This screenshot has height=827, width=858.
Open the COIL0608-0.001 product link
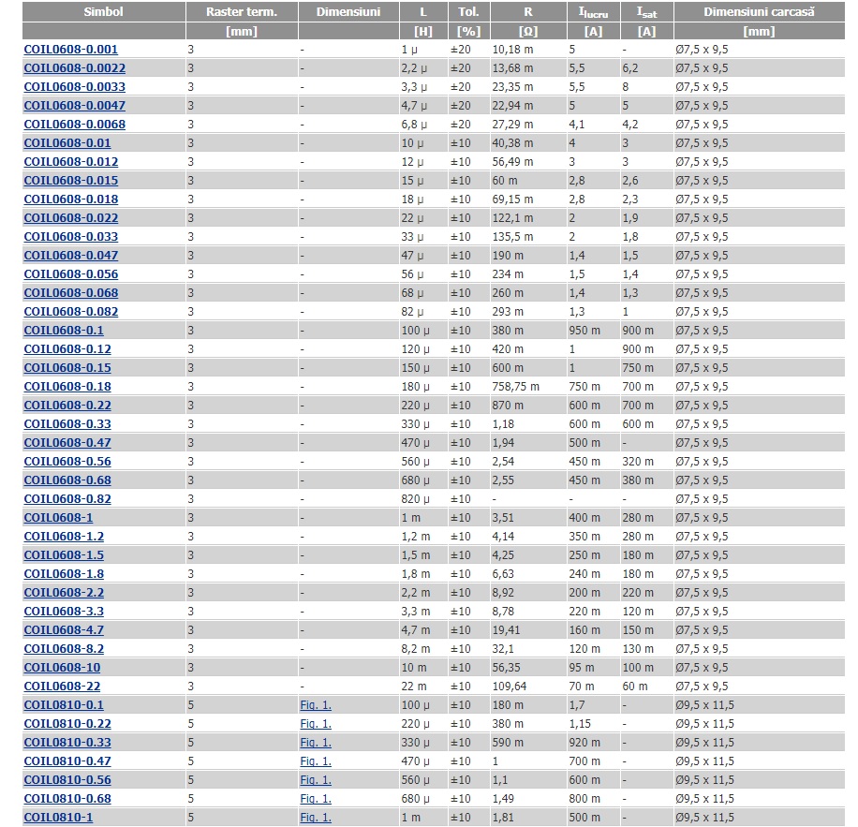click(70, 50)
